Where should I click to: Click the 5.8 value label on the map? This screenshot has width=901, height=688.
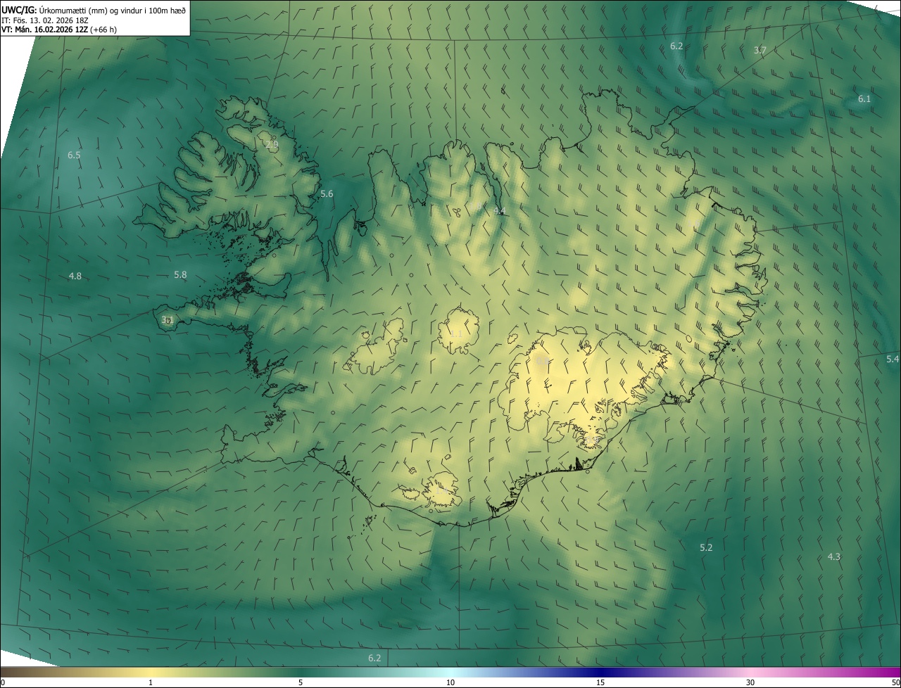[180, 275]
